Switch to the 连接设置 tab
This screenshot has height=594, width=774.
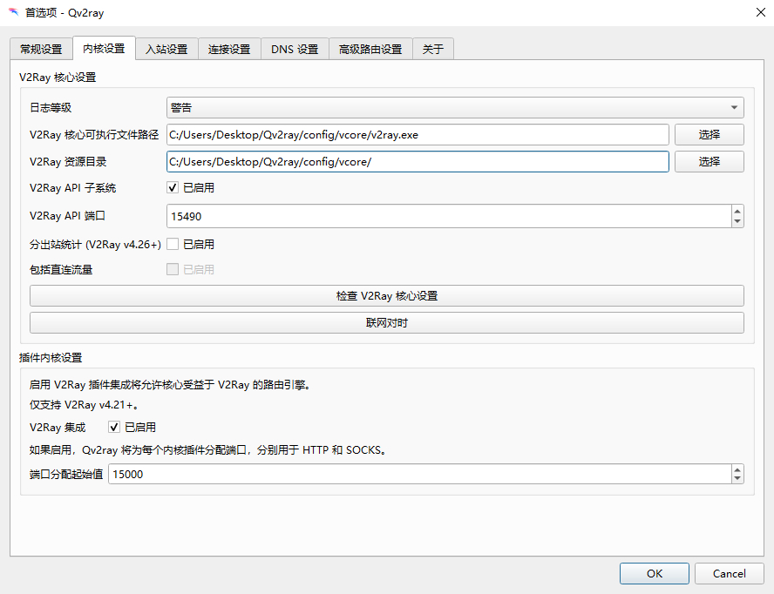[x=229, y=50]
